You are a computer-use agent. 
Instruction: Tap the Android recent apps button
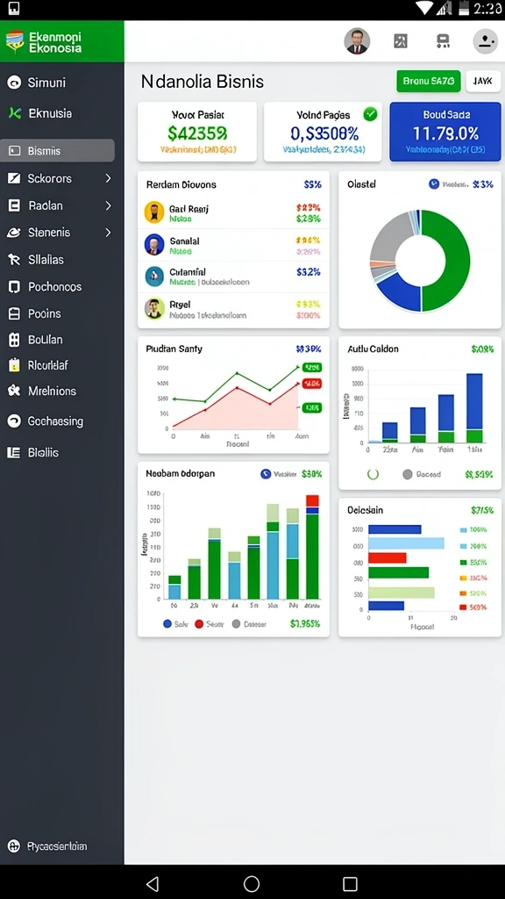pos(350,883)
